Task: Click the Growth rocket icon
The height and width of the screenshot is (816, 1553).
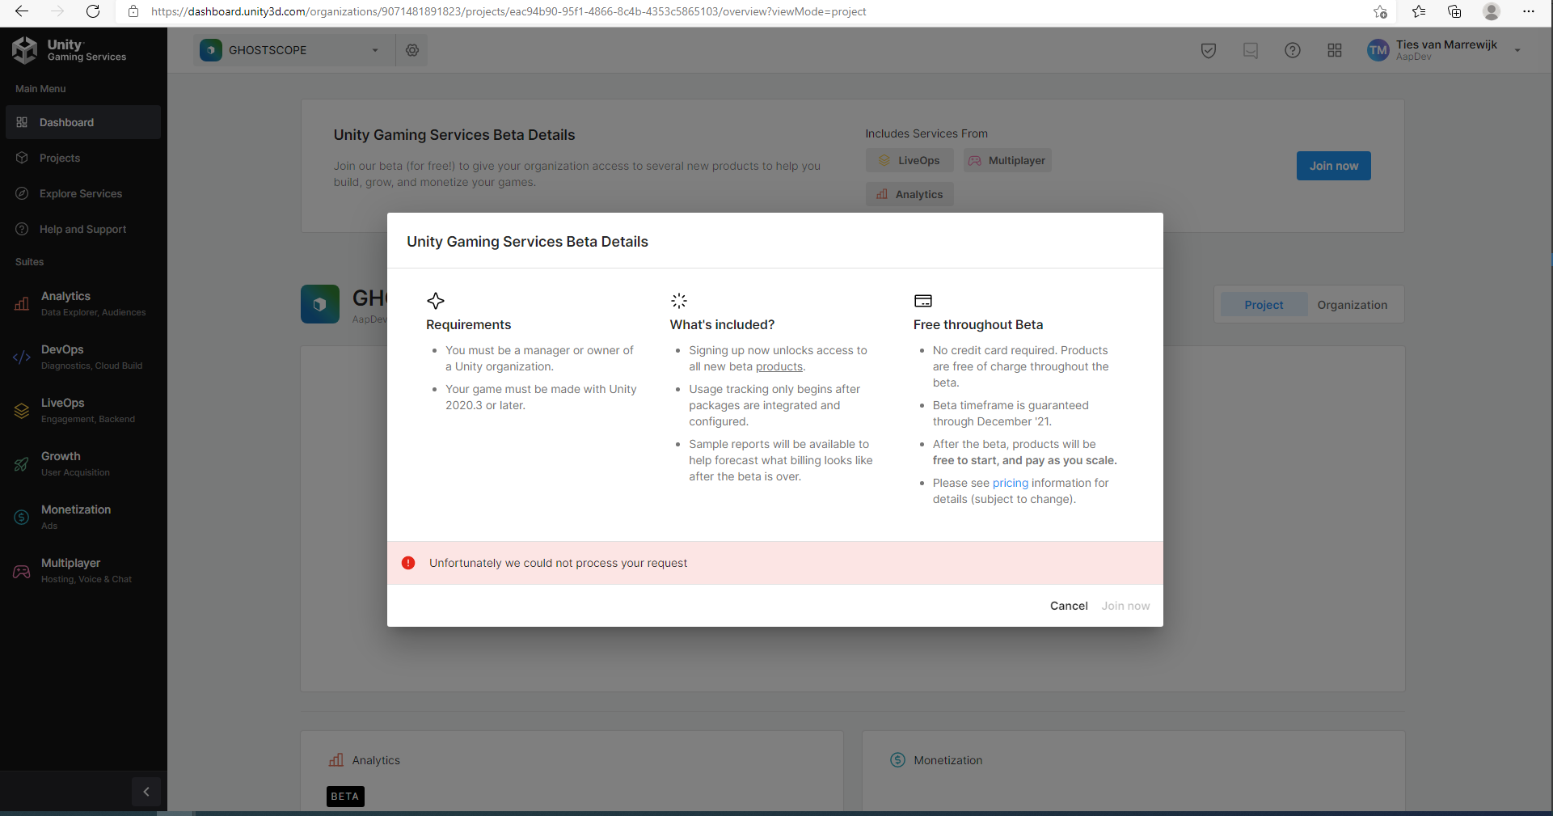Action: click(22, 464)
